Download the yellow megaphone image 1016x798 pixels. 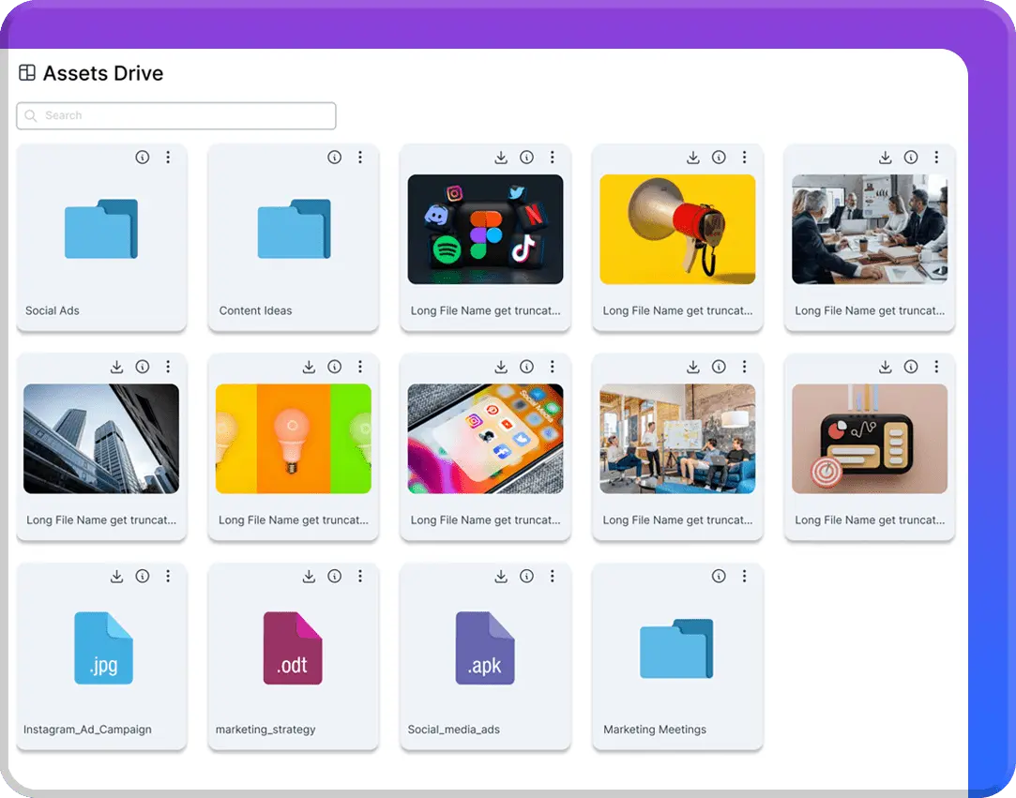tap(692, 158)
